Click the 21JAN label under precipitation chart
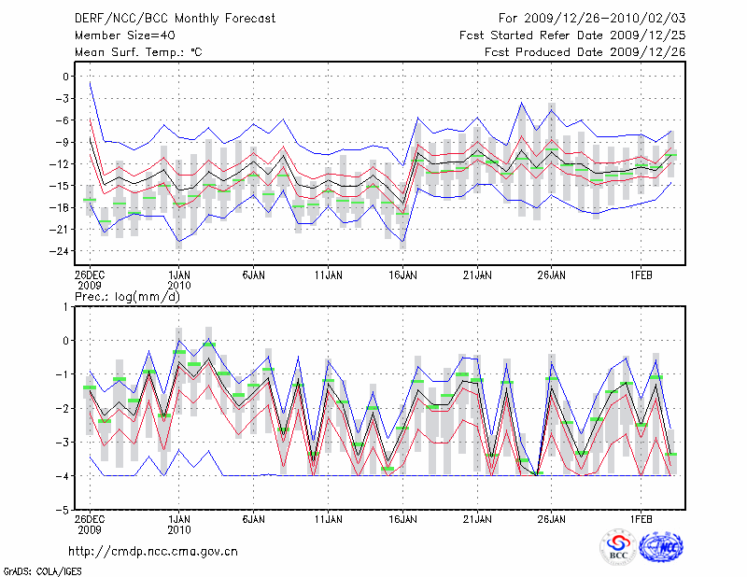The height and width of the screenshot is (577, 747). tap(477, 517)
